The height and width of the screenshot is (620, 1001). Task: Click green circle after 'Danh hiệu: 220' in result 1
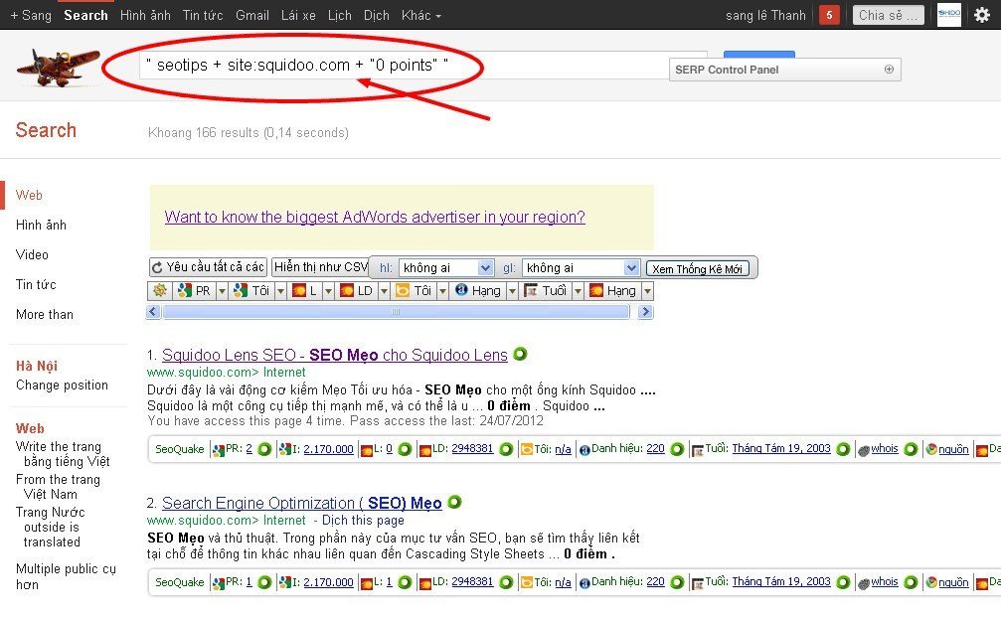pyautogui.click(x=677, y=449)
